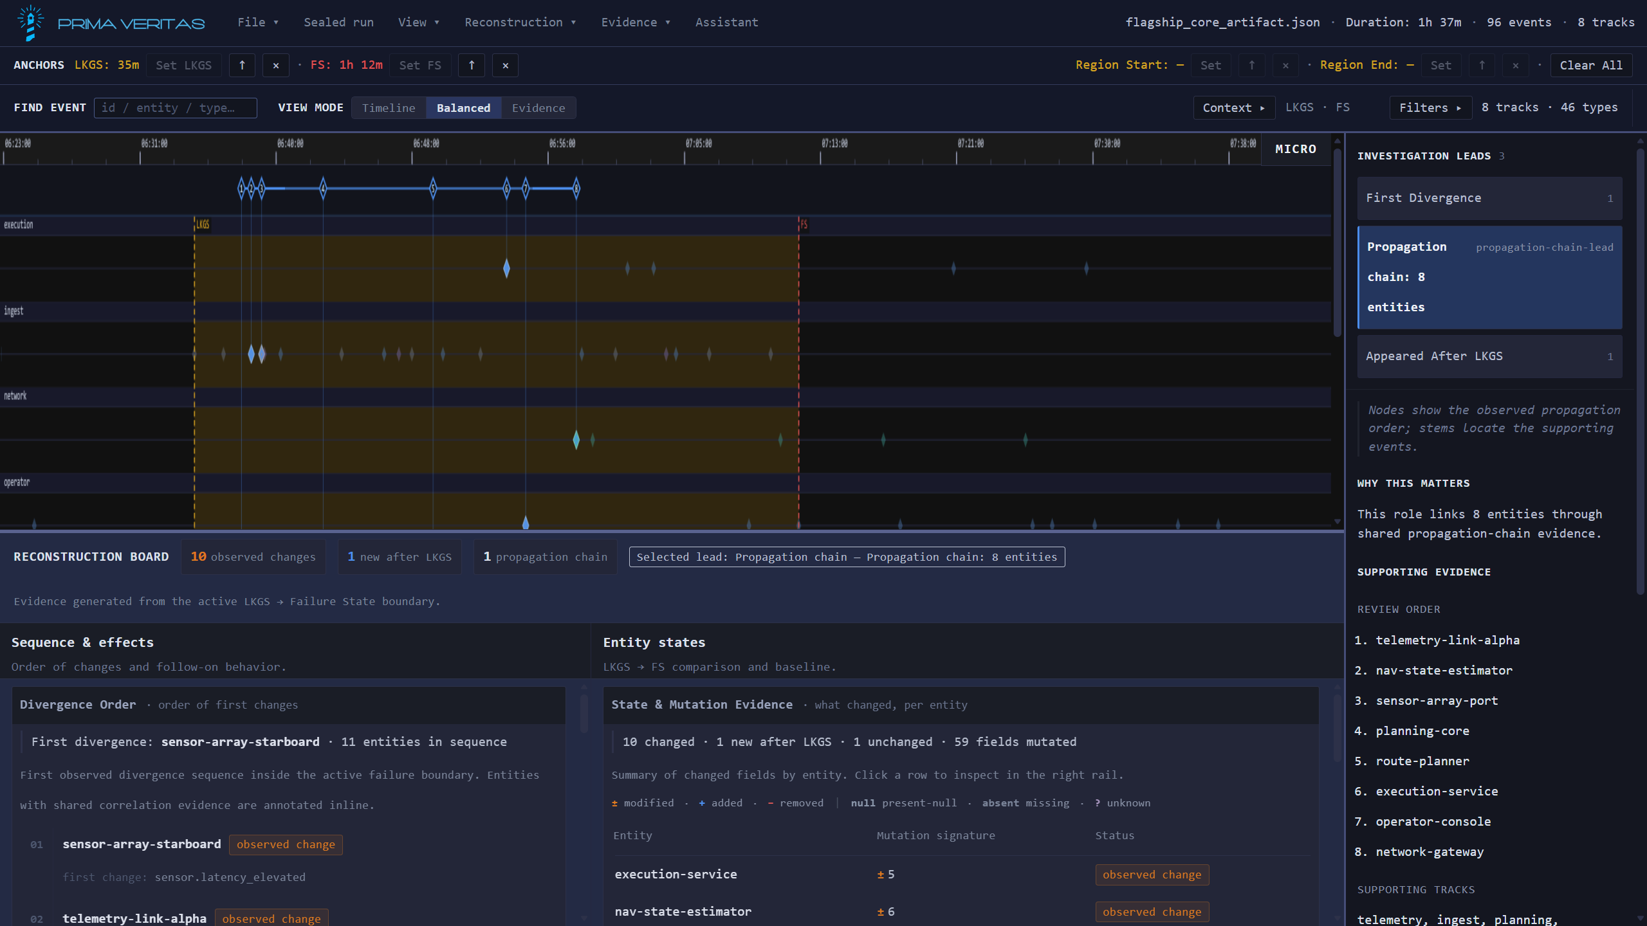This screenshot has width=1647, height=926.
Task: Jump to LKGS anchor with up arrow
Action: click(242, 65)
